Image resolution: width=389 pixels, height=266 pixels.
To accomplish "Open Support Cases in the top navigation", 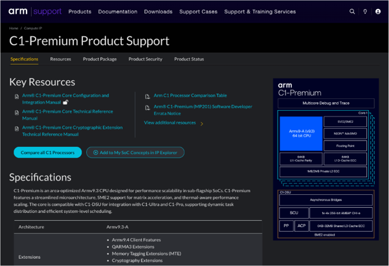I will point(198,12).
